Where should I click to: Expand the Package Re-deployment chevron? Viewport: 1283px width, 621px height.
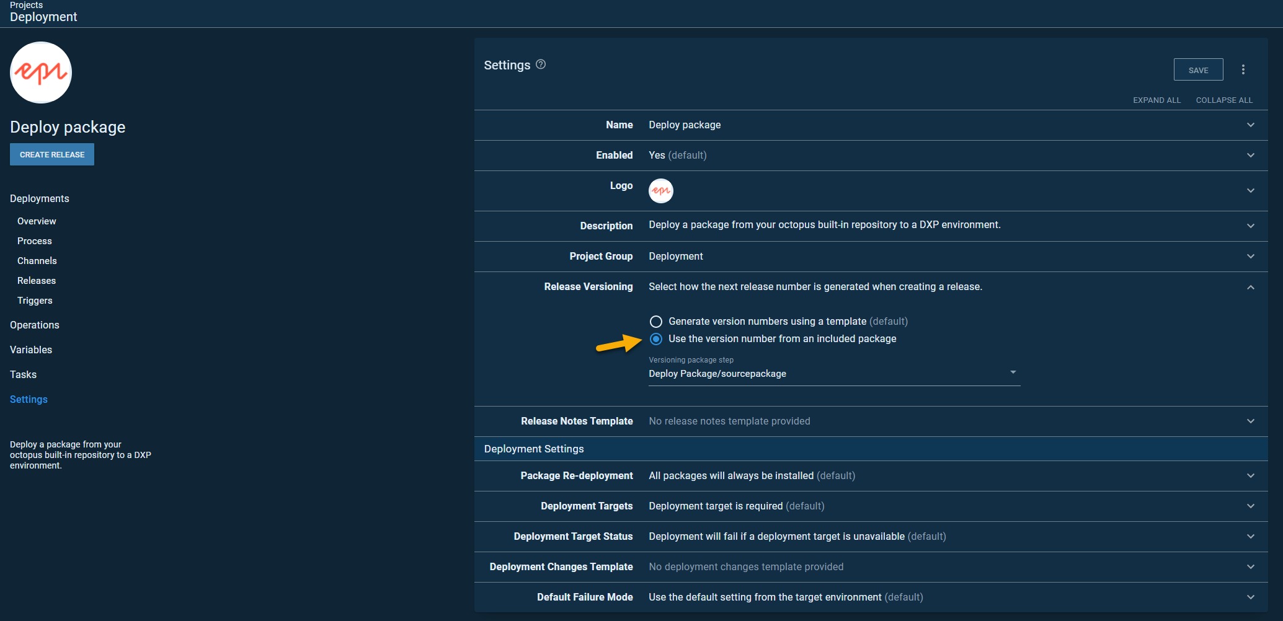[x=1250, y=476]
